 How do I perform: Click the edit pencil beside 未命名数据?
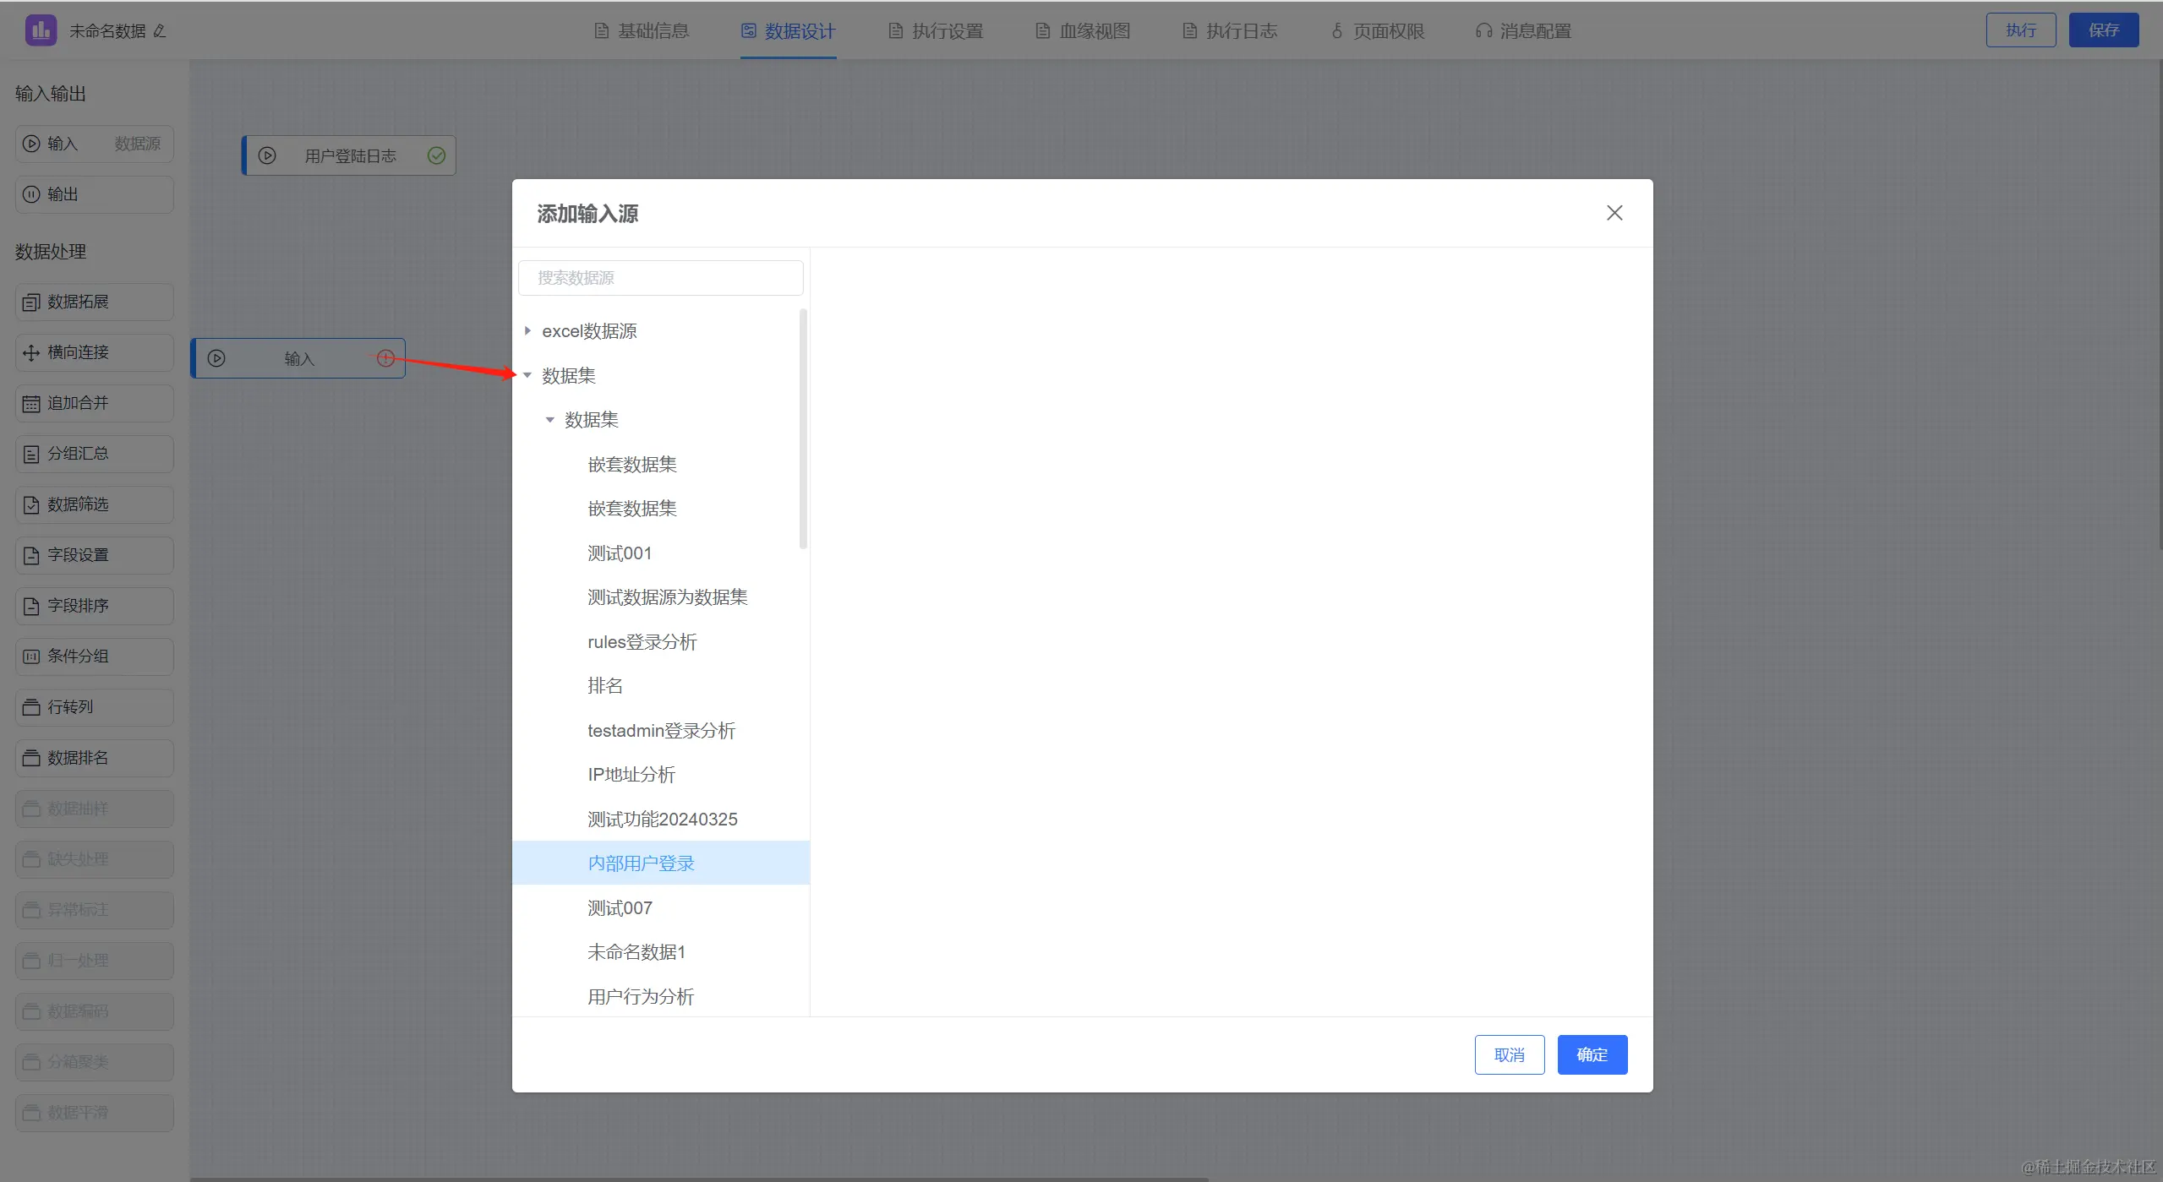(160, 31)
